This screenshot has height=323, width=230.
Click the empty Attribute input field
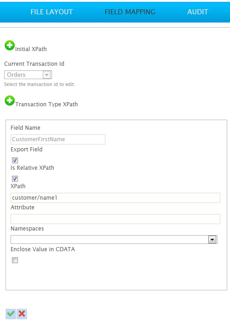[115, 219]
